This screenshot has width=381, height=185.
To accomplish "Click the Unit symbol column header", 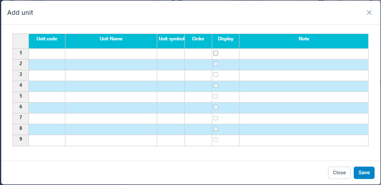I will (x=171, y=39).
